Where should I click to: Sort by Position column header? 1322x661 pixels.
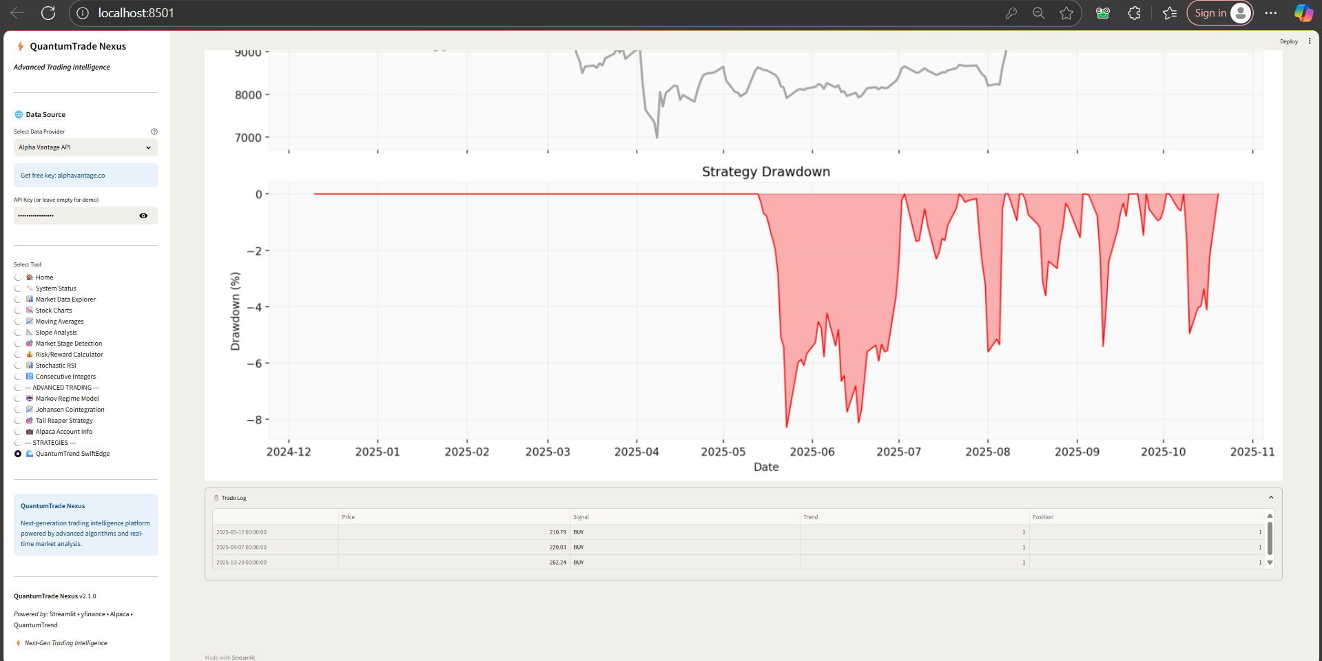pos(1147,517)
